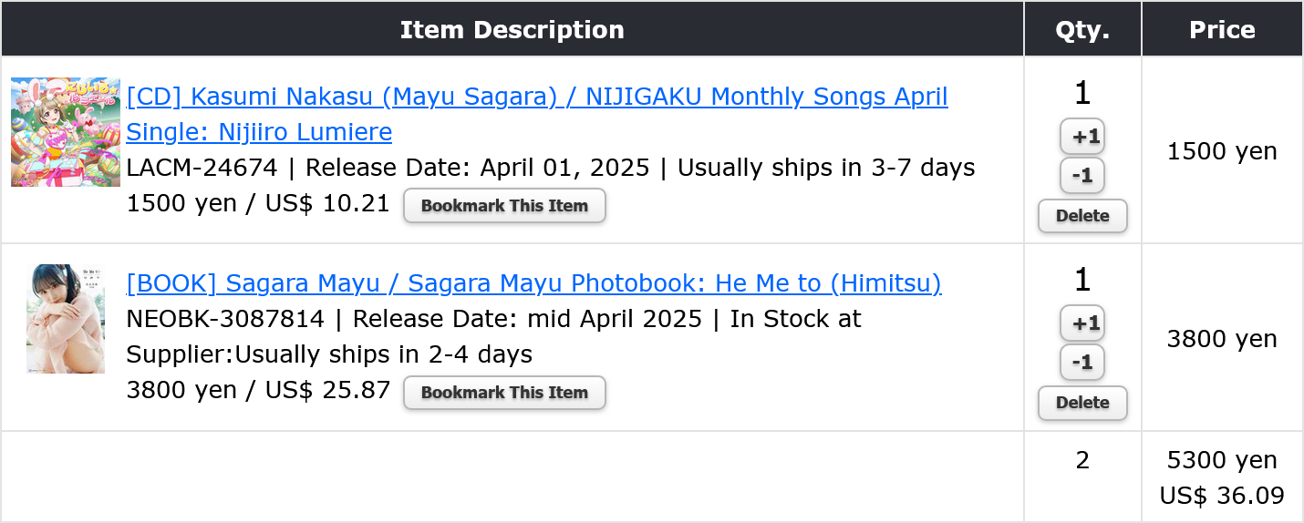Open the Kasumi Nakasu NIJIGAKU Monthly Songs CD link
Screen dimensions: 1304x523
click(x=537, y=114)
